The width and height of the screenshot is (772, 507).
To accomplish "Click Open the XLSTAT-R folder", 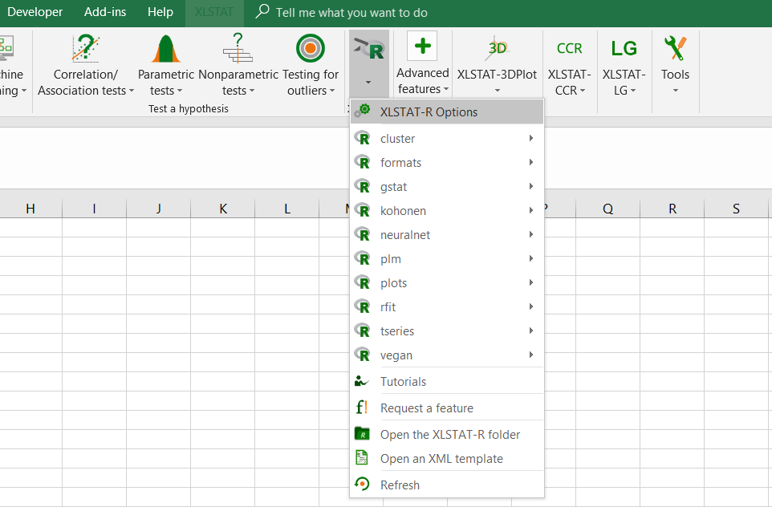I will tap(449, 435).
